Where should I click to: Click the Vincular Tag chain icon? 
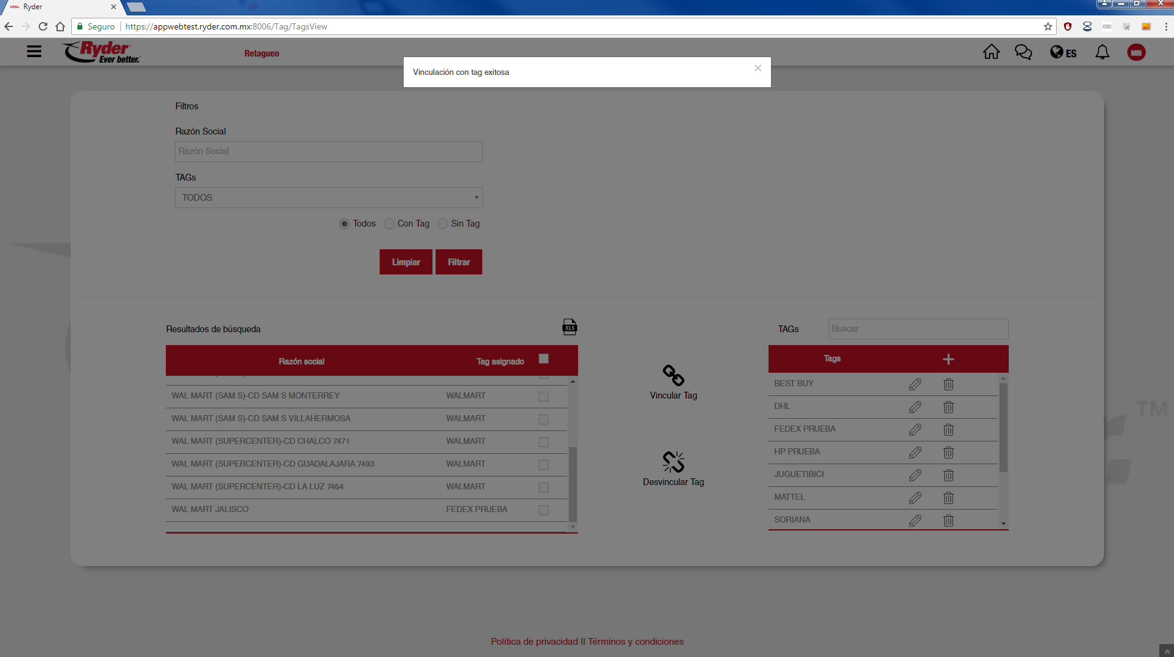point(673,375)
